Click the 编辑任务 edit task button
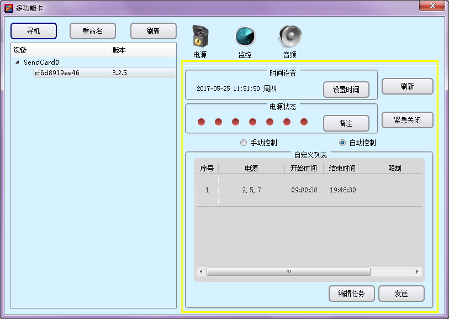This screenshot has width=449, height=319. (x=351, y=294)
